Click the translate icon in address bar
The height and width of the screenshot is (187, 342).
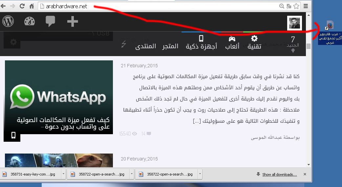[x=289, y=6]
